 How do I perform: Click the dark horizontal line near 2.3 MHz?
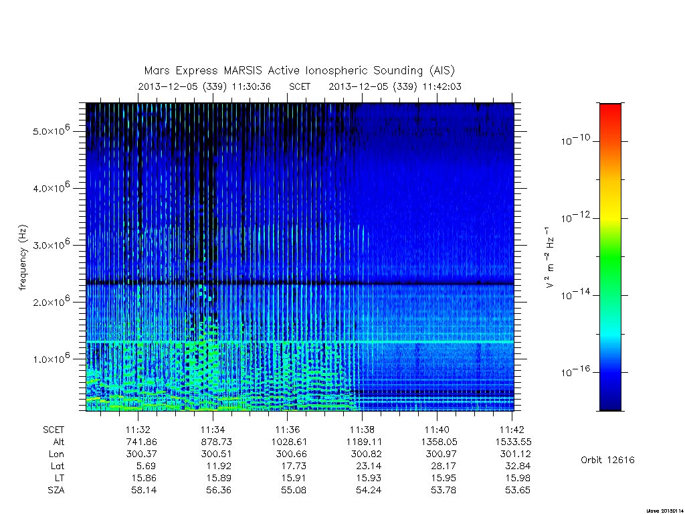click(300, 283)
